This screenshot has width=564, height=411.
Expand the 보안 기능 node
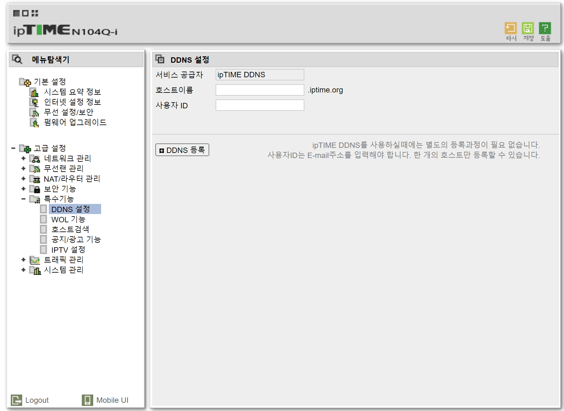click(x=23, y=189)
